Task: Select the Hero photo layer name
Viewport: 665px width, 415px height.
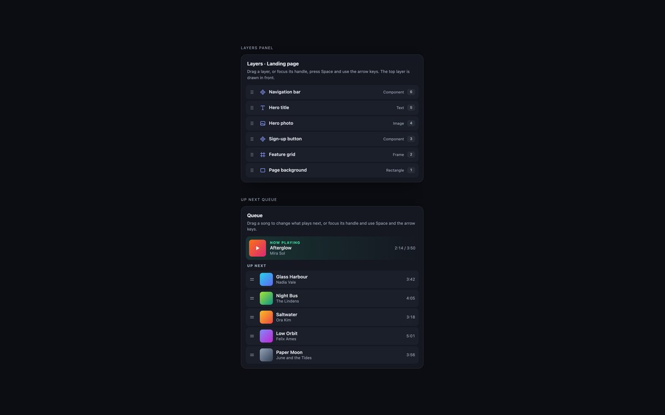Action: (281, 123)
